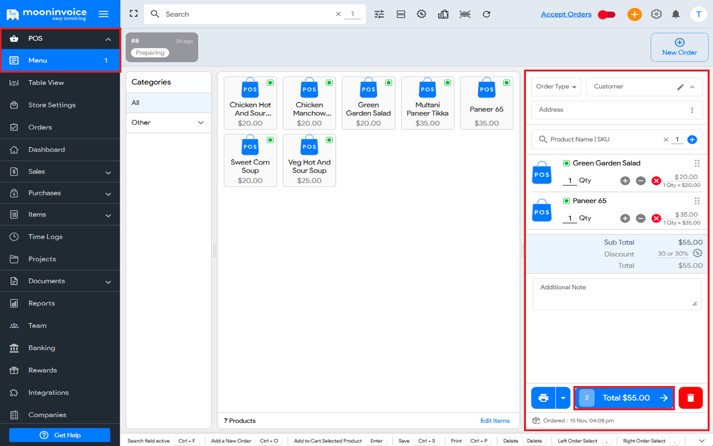The height and width of the screenshot is (446, 713).
Task: Clear the order with the red trash icon
Action: pos(690,397)
